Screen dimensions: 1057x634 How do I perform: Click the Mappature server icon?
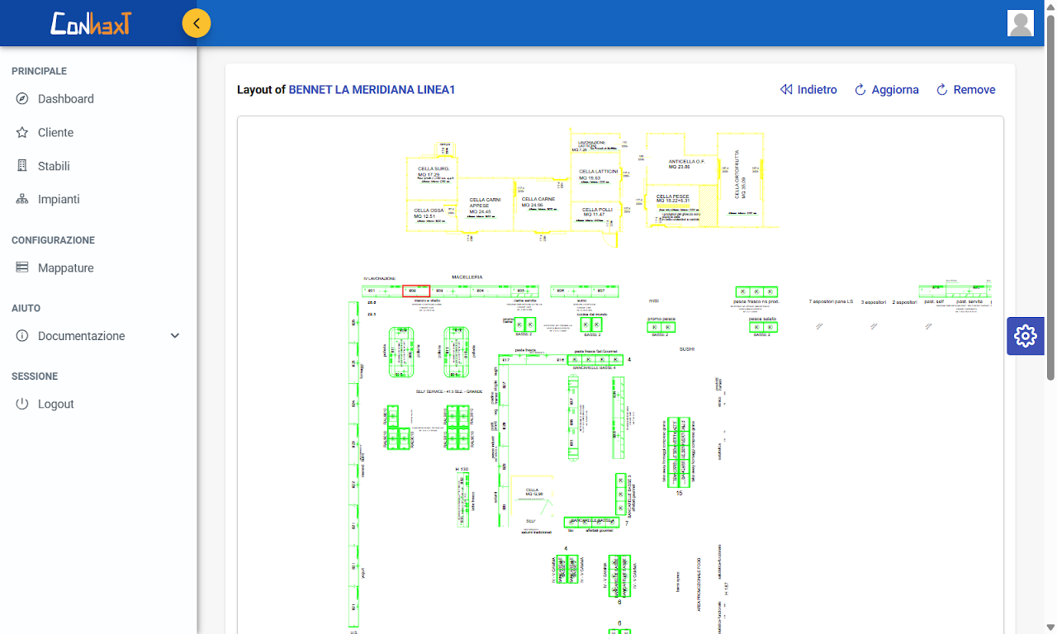point(22,268)
